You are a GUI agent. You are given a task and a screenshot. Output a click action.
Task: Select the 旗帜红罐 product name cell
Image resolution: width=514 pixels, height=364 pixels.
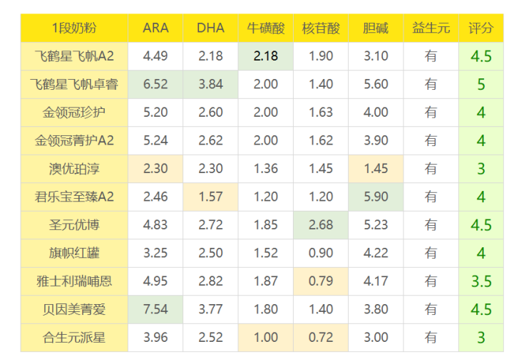click(x=74, y=253)
